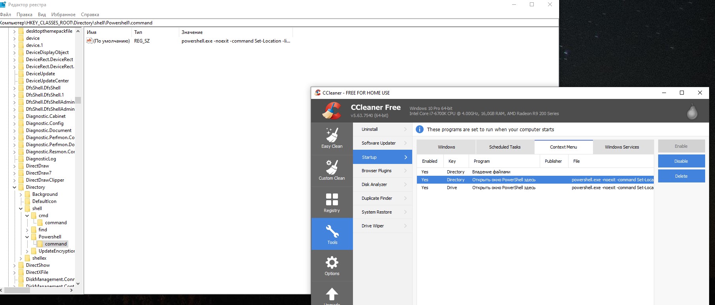The width and height of the screenshot is (715, 305).
Task: Switch to the Windows tab in CCleaner Startup
Action: pyautogui.click(x=446, y=147)
